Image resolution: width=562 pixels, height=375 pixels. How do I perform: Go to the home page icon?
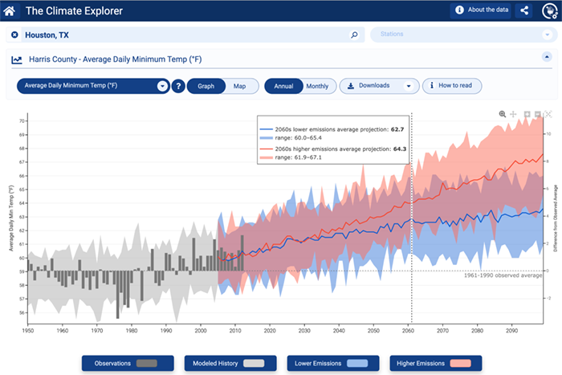(x=10, y=10)
